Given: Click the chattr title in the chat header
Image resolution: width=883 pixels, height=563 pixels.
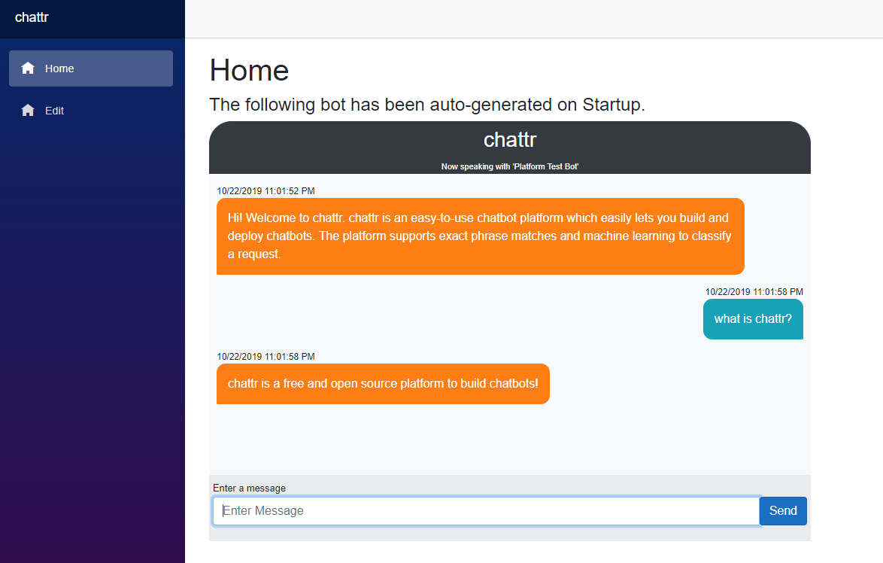Looking at the screenshot, I should tap(510, 140).
